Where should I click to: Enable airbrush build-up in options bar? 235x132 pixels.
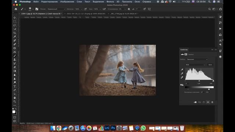pos(104,9)
